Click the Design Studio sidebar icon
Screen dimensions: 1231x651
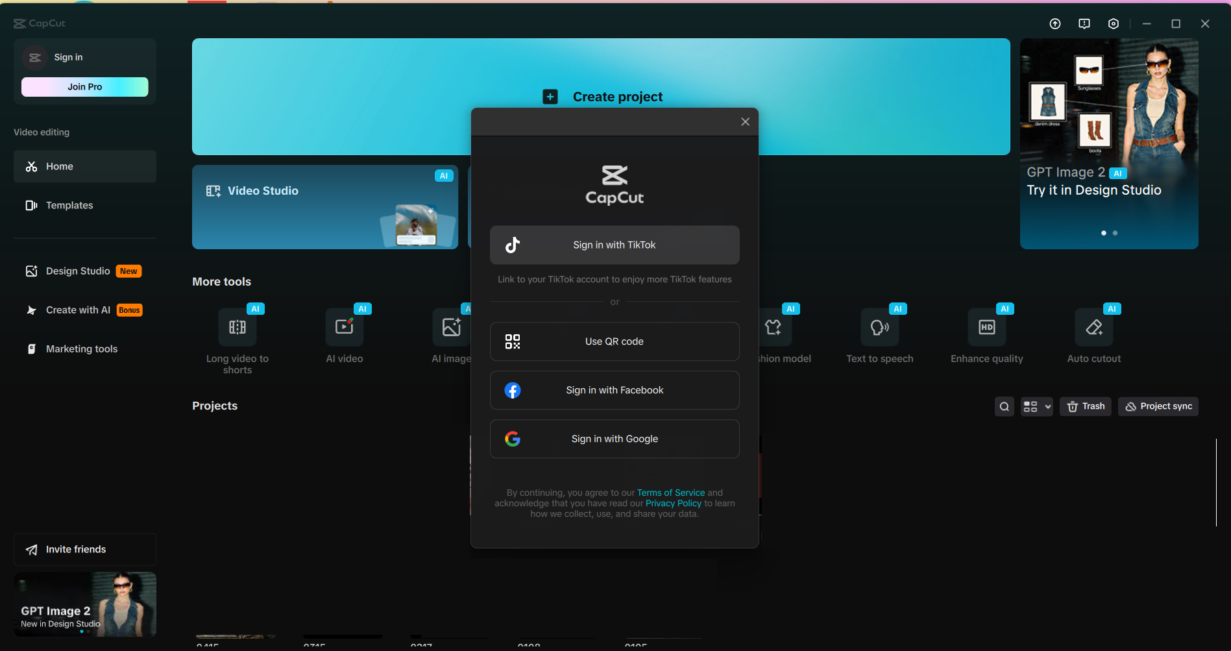(31, 271)
